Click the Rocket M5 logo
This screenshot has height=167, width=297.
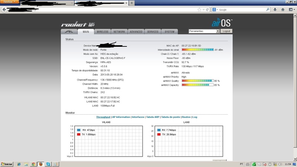pyautogui.click(x=78, y=24)
